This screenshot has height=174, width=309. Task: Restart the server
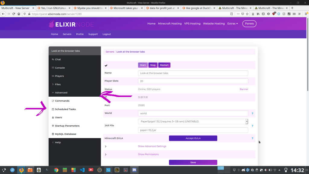point(164,65)
